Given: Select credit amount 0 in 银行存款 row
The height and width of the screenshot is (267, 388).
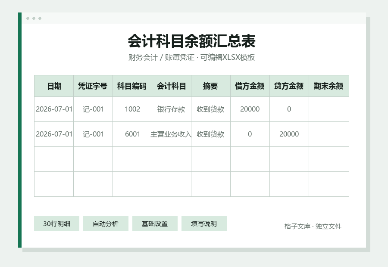Looking at the screenshot, I should click(289, 109).
